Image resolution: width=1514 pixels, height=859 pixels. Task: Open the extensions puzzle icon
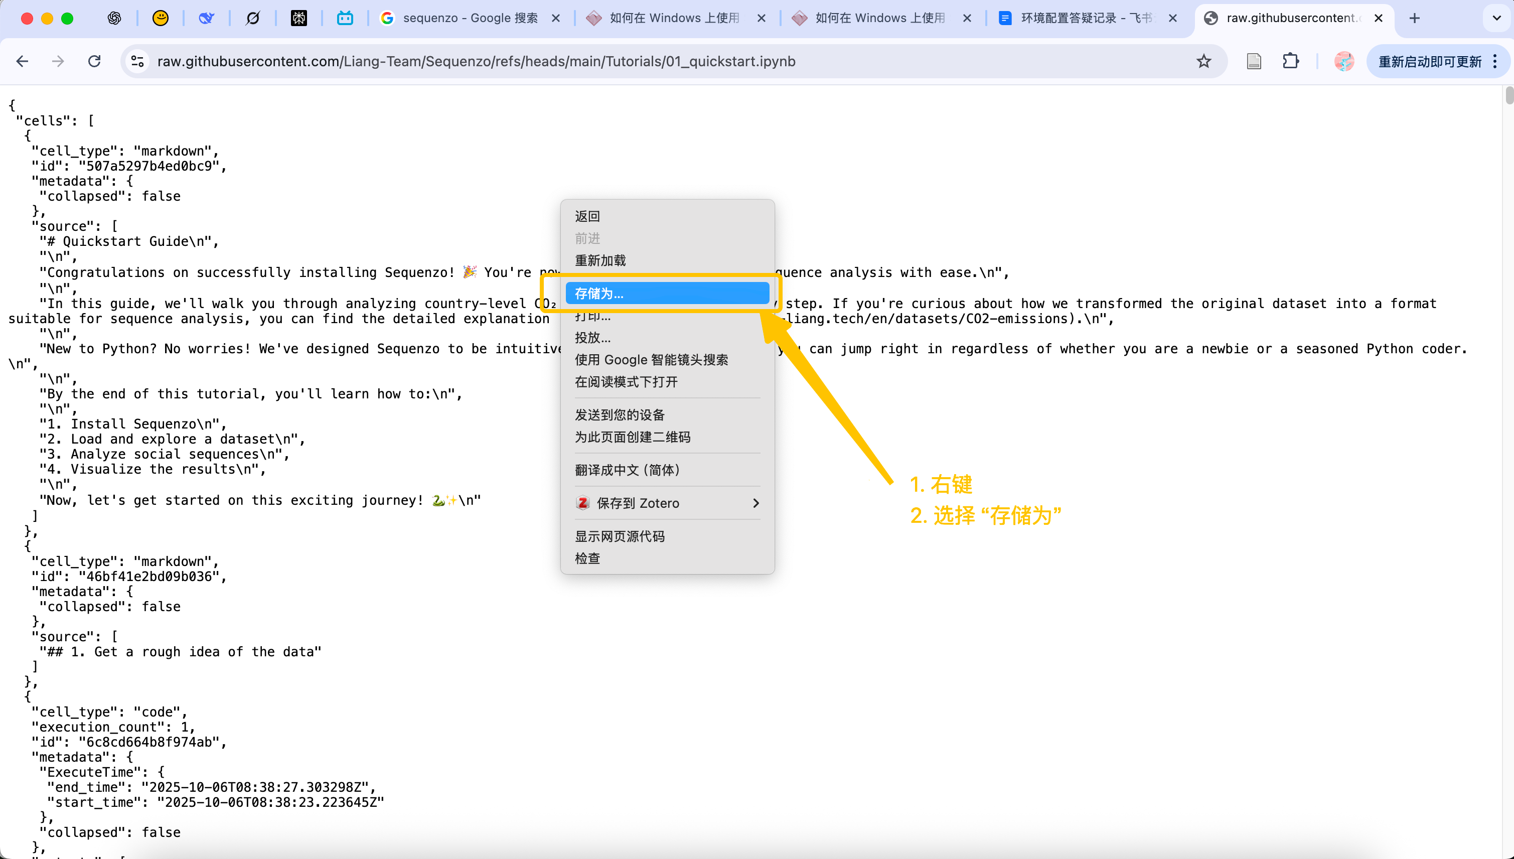click(1290, 61)
